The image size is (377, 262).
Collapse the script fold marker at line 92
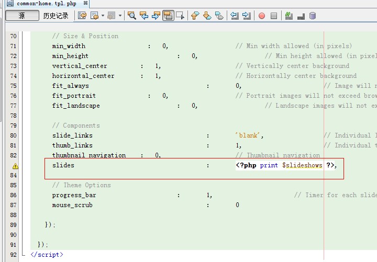click(x=24, y=254)
